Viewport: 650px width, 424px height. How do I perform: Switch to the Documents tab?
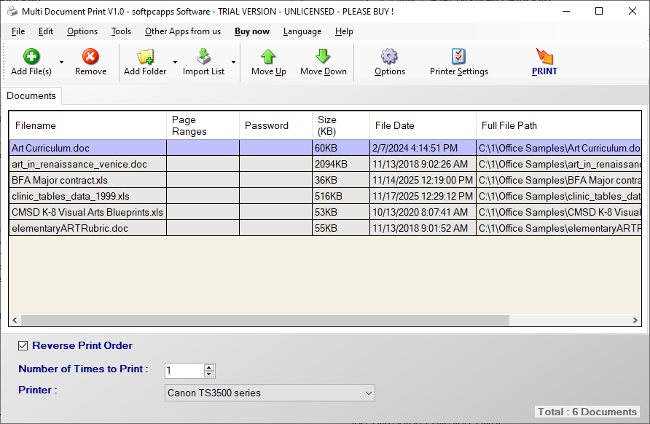(x=31, y=95)
